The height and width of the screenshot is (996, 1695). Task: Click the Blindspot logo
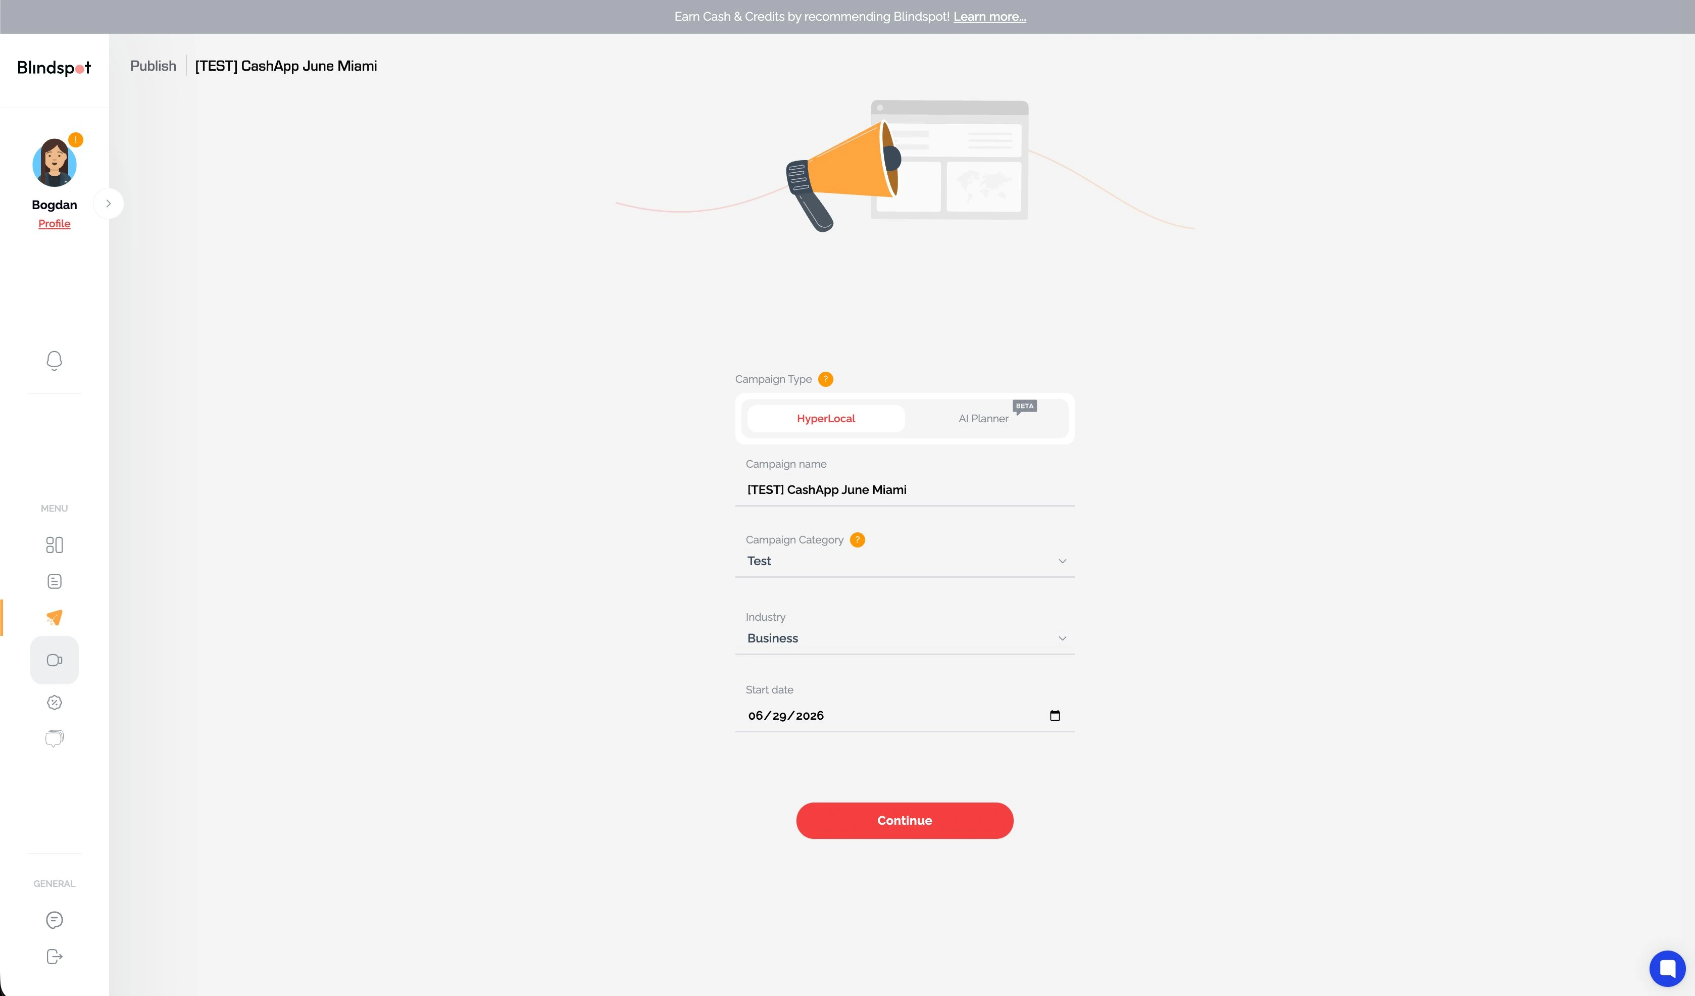tap(54, 68)
